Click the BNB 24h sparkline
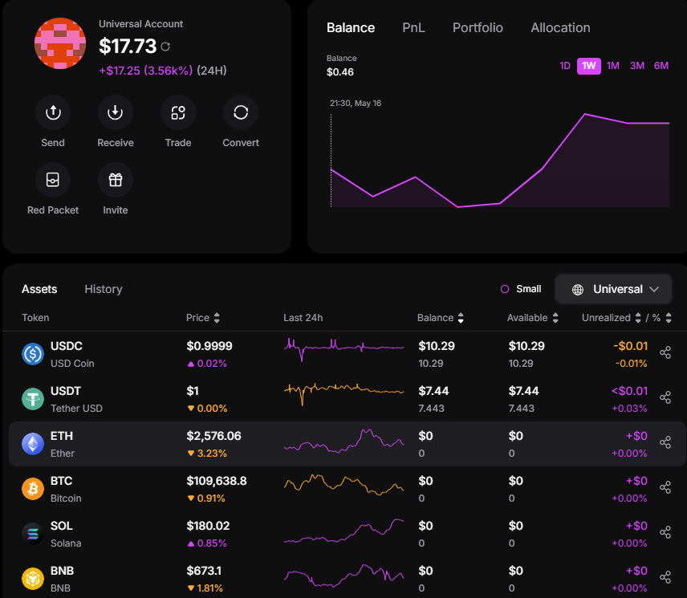This screenshot has width=687, height=598. click(344, 576)
